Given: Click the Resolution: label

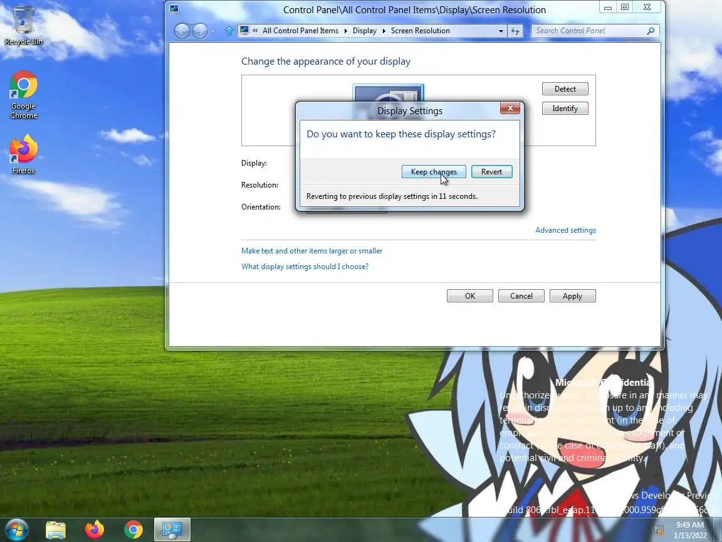Looking at the screenshot, I should [259, 185].
